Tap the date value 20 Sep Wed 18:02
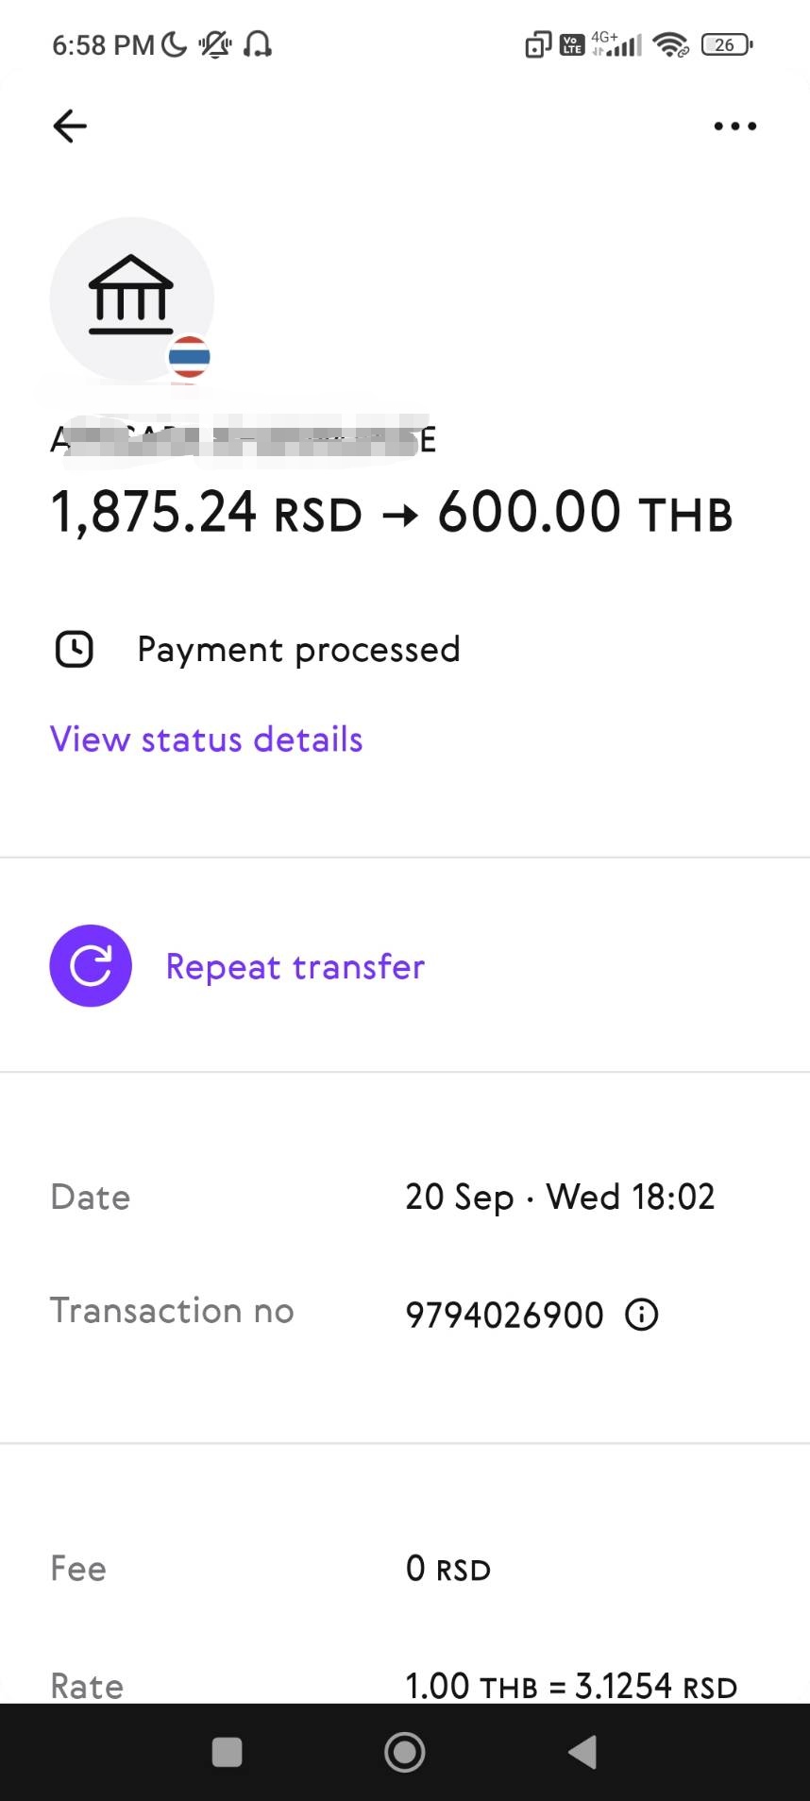 tap(560, 1197)
